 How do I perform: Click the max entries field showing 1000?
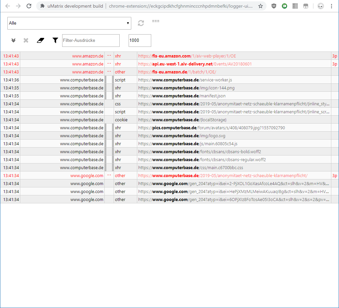[140, 41]
